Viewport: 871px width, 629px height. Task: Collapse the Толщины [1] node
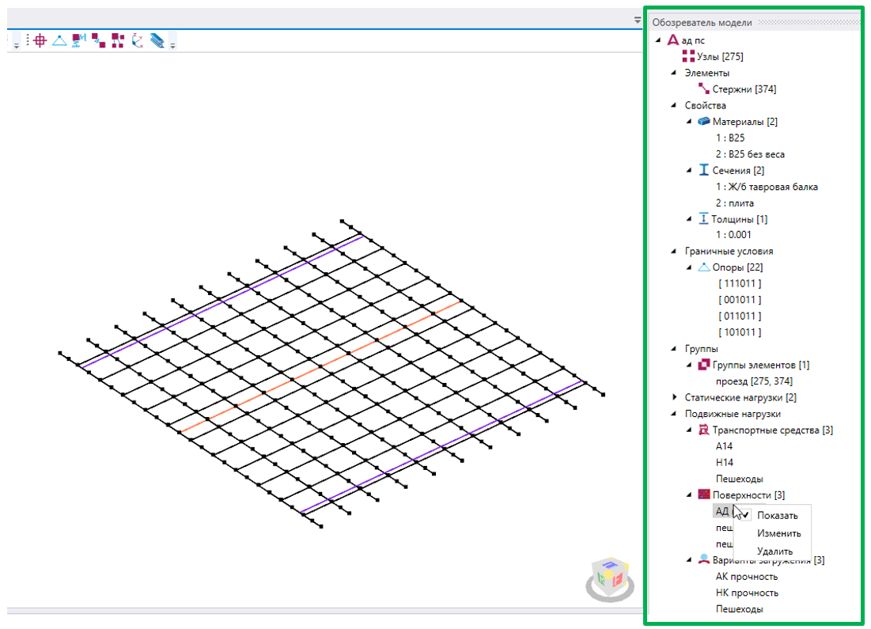point(689,219)
